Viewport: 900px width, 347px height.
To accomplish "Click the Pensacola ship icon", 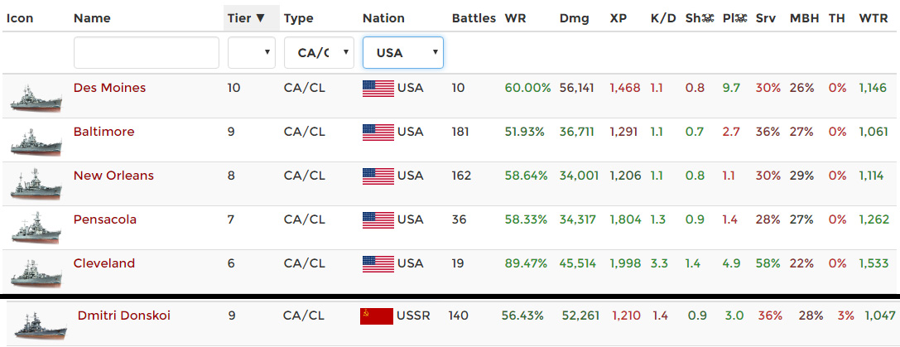I will 36,228.
